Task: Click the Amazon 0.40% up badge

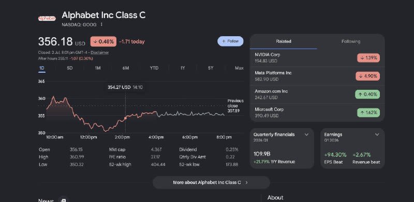Action: [x=367, y=95]
